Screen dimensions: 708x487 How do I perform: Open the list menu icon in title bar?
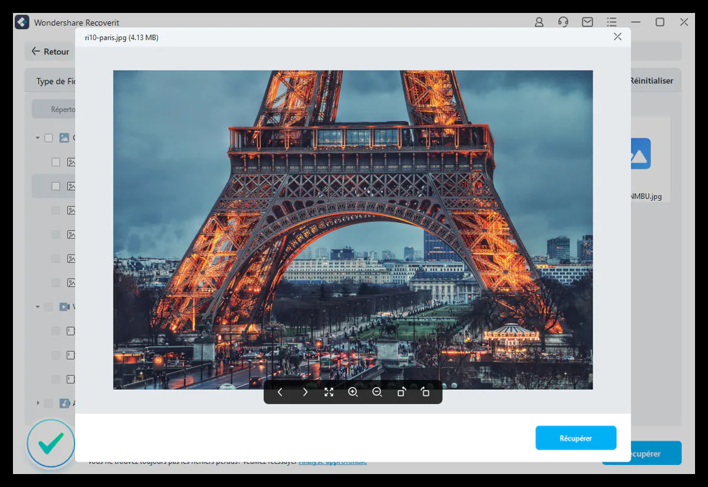coord(611,22)
